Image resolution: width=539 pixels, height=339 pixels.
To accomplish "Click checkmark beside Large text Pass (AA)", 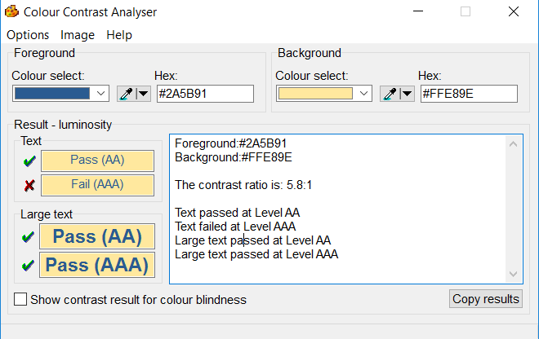I will [29, 237].
